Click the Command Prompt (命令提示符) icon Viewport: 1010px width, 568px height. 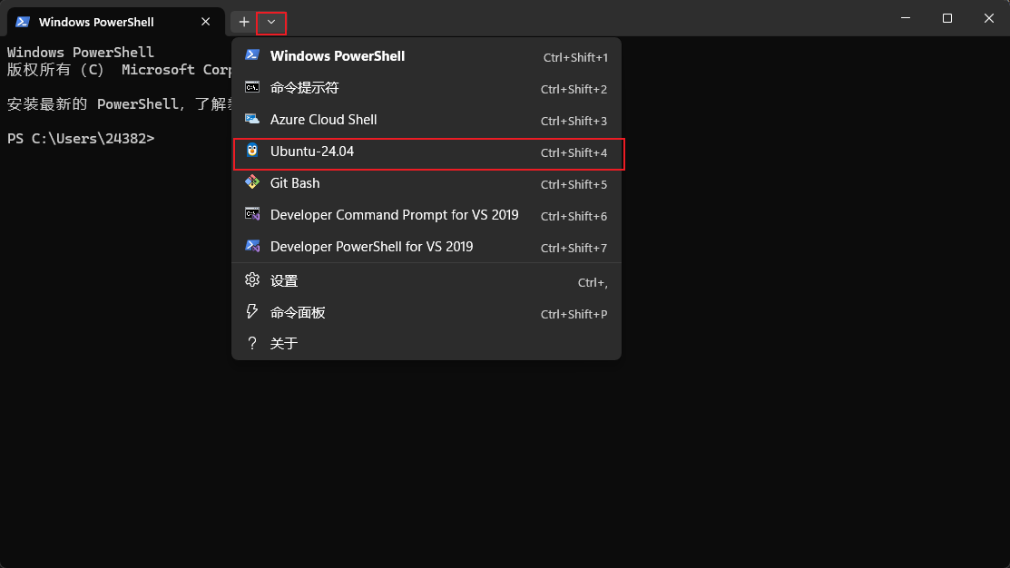pos(252,87)
